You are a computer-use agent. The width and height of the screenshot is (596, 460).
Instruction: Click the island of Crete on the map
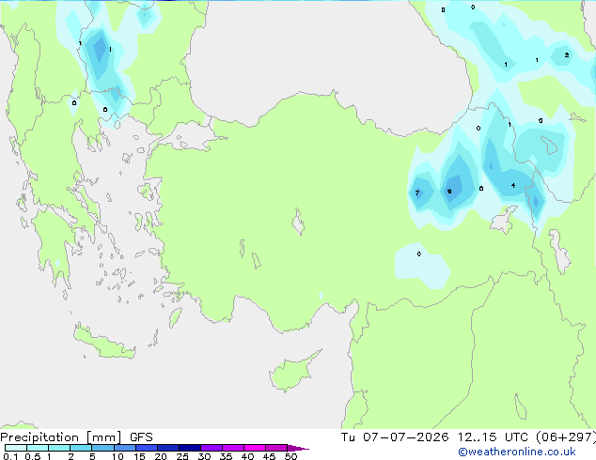click(104, 343)
